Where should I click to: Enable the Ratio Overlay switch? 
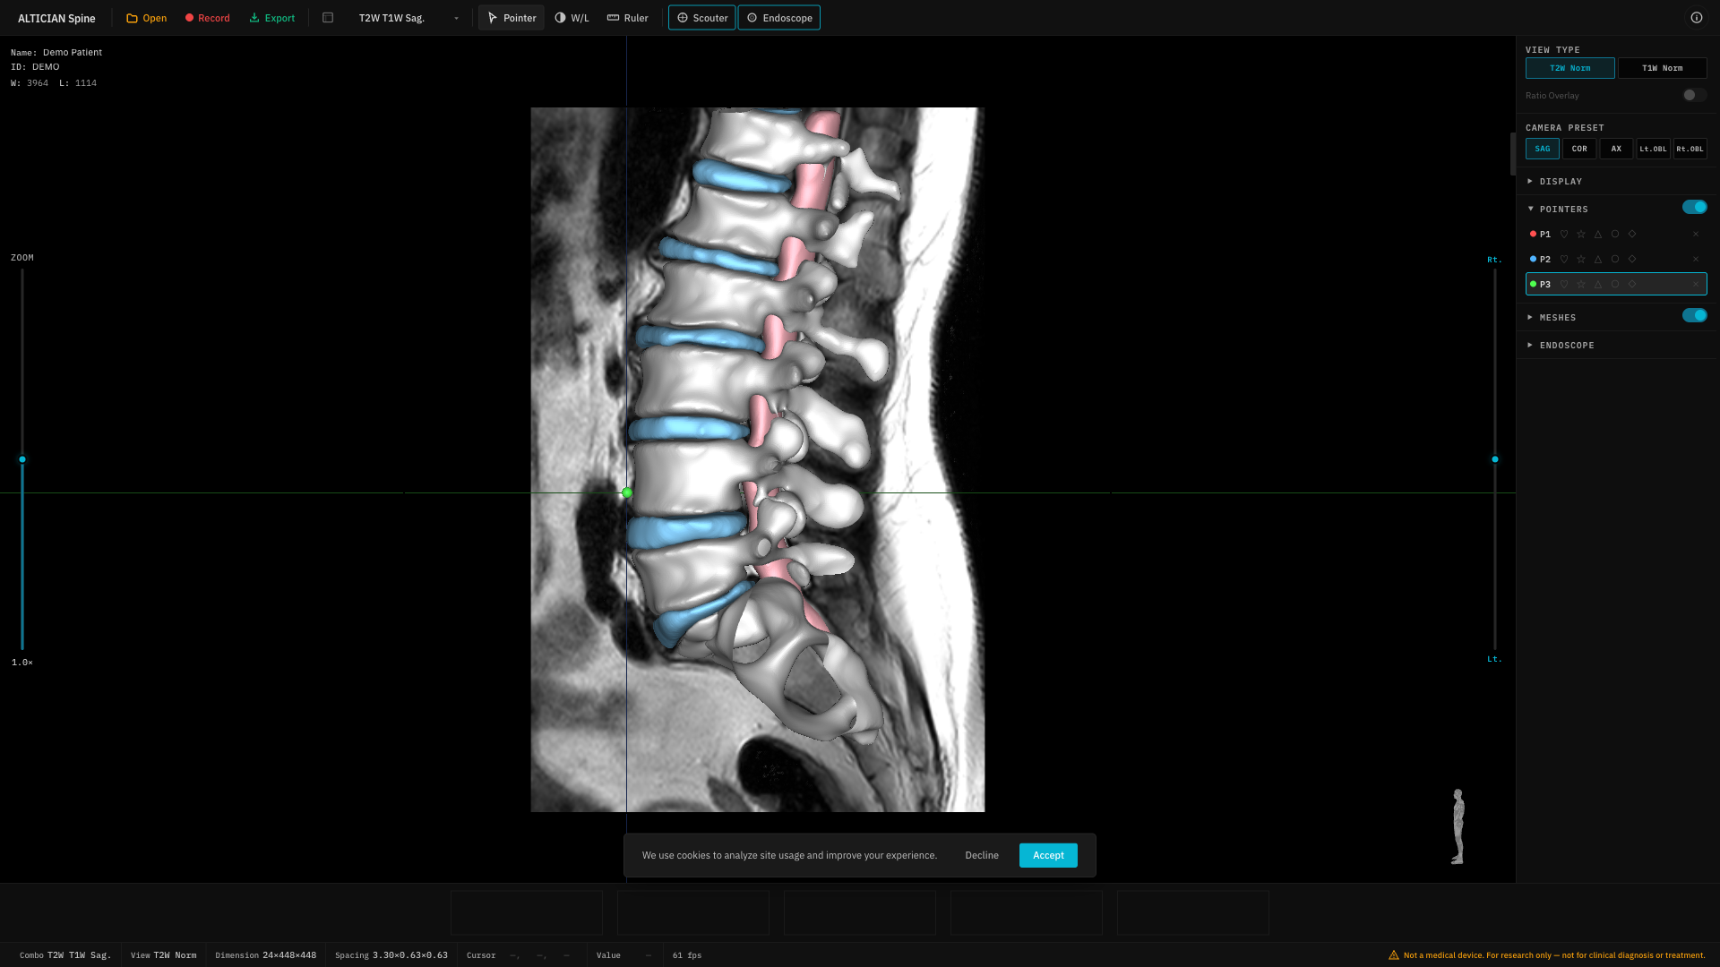pos(1692,95)
